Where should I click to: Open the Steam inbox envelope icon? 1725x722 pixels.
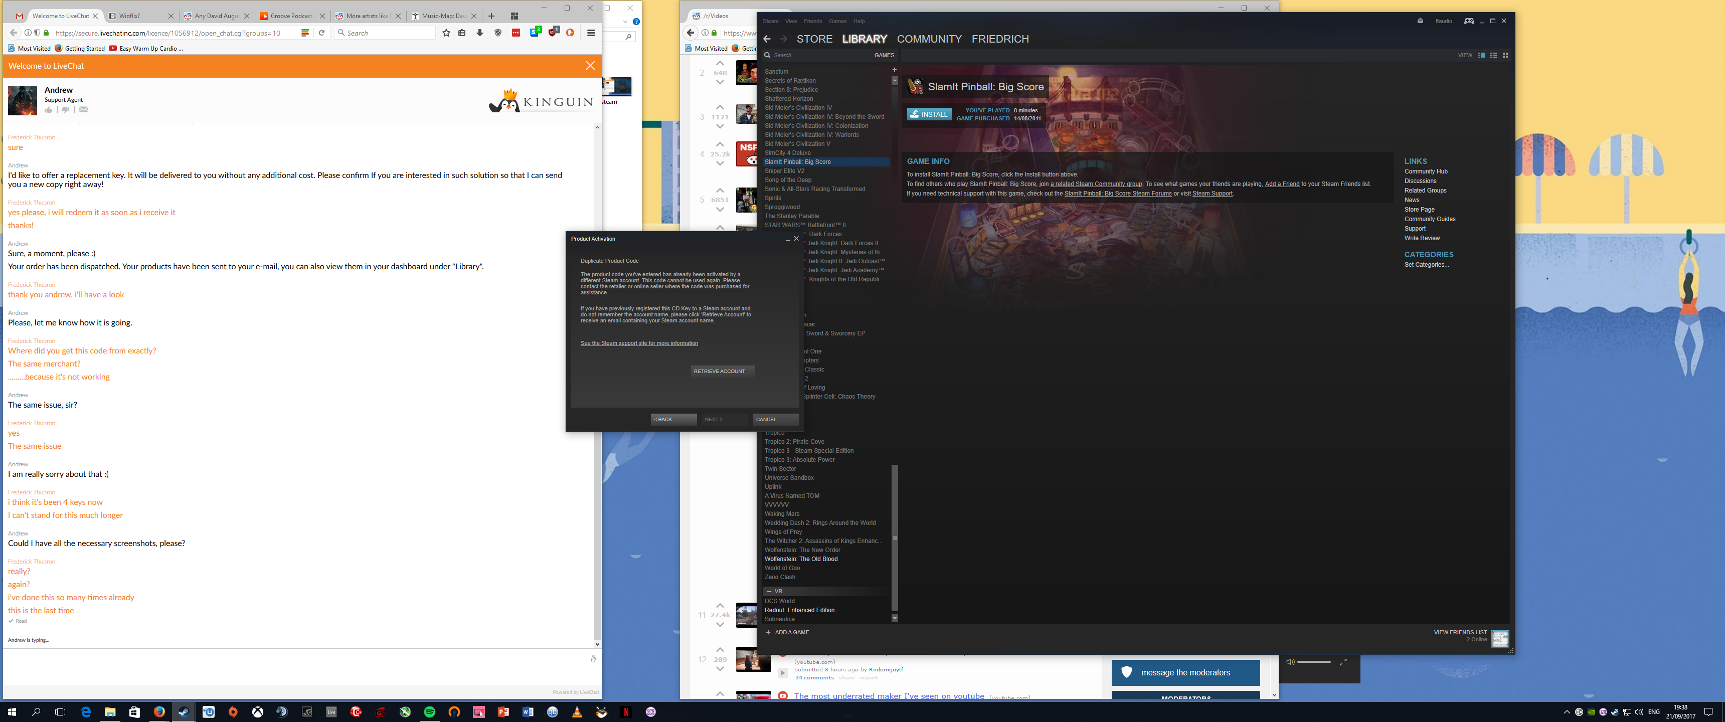click(x=1420, y=21)
